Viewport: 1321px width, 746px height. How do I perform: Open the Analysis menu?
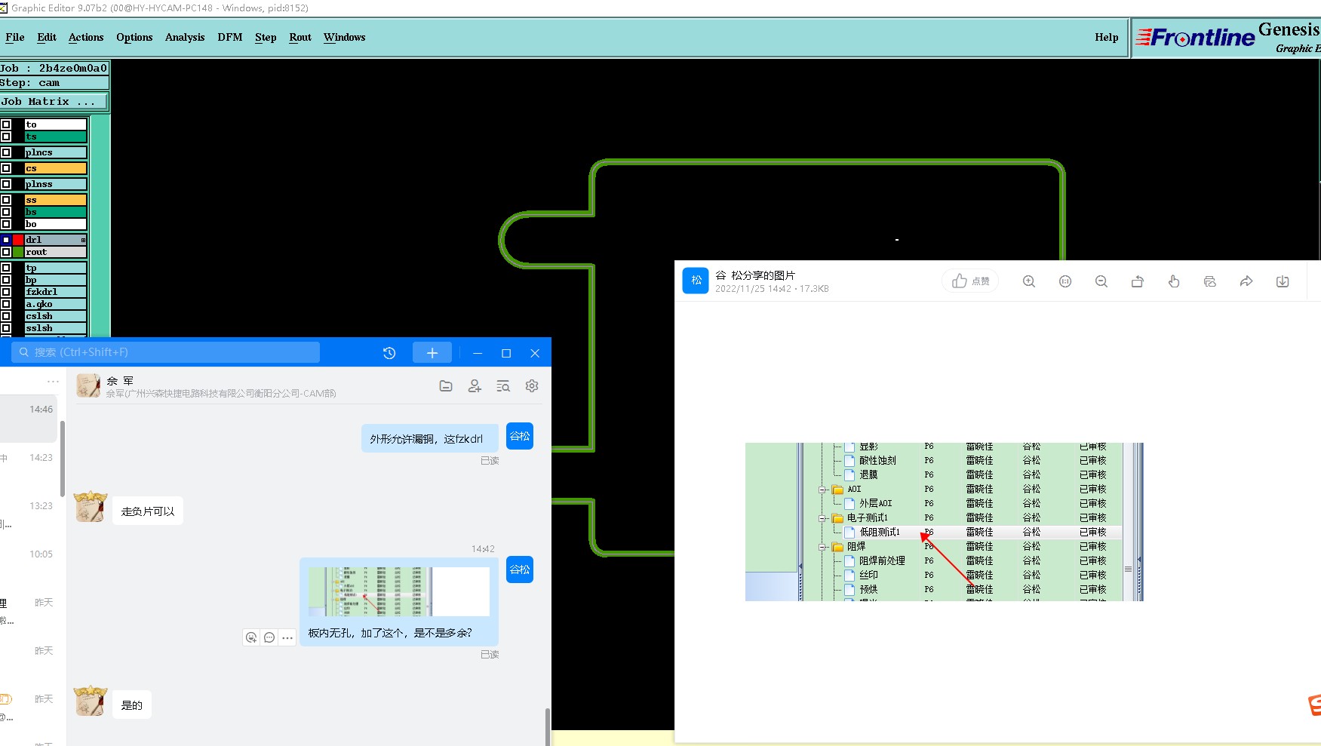tap(185, 37)
